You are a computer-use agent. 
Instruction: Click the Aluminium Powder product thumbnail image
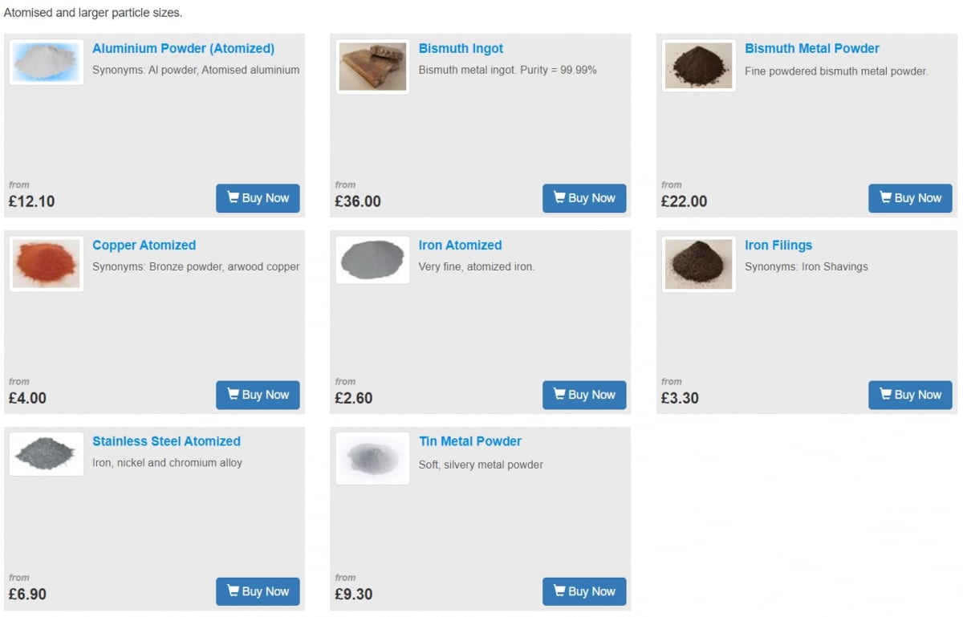[47, 63]
